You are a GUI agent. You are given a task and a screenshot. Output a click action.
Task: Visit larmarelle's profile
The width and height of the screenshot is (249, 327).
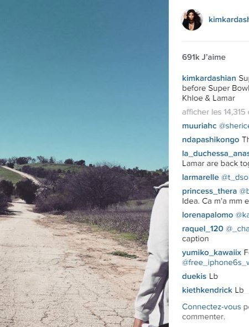200,177
